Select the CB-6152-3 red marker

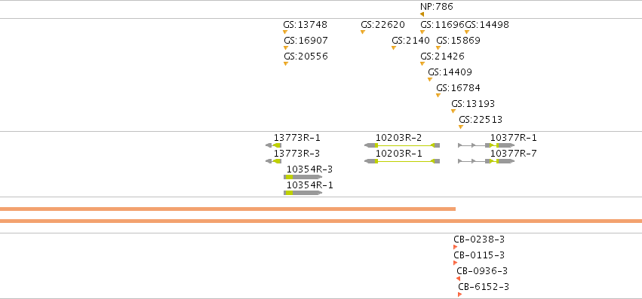tap(459, 294)
